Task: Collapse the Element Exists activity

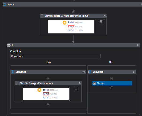Action: (x=105, y=16)
